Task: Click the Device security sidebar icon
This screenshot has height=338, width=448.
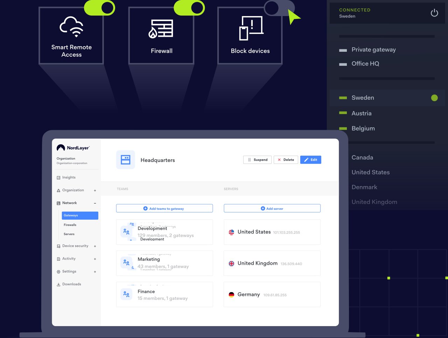Action: (x=58, y=246)
